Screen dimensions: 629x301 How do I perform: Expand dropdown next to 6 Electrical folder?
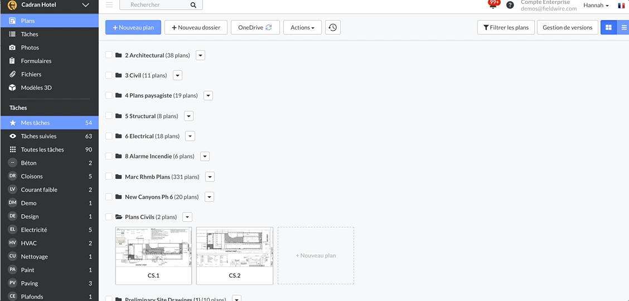click(x=190, y=136)
